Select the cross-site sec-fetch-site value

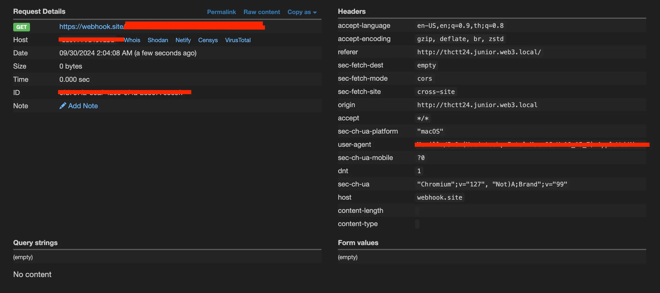pyautogui.click(x=436, y=92)
